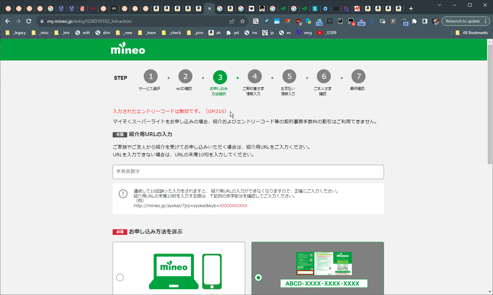The height and width of the screenshot is (295, 493).
Task: Expand the _check bookmarks folder
Action: [x=171, y=33]
